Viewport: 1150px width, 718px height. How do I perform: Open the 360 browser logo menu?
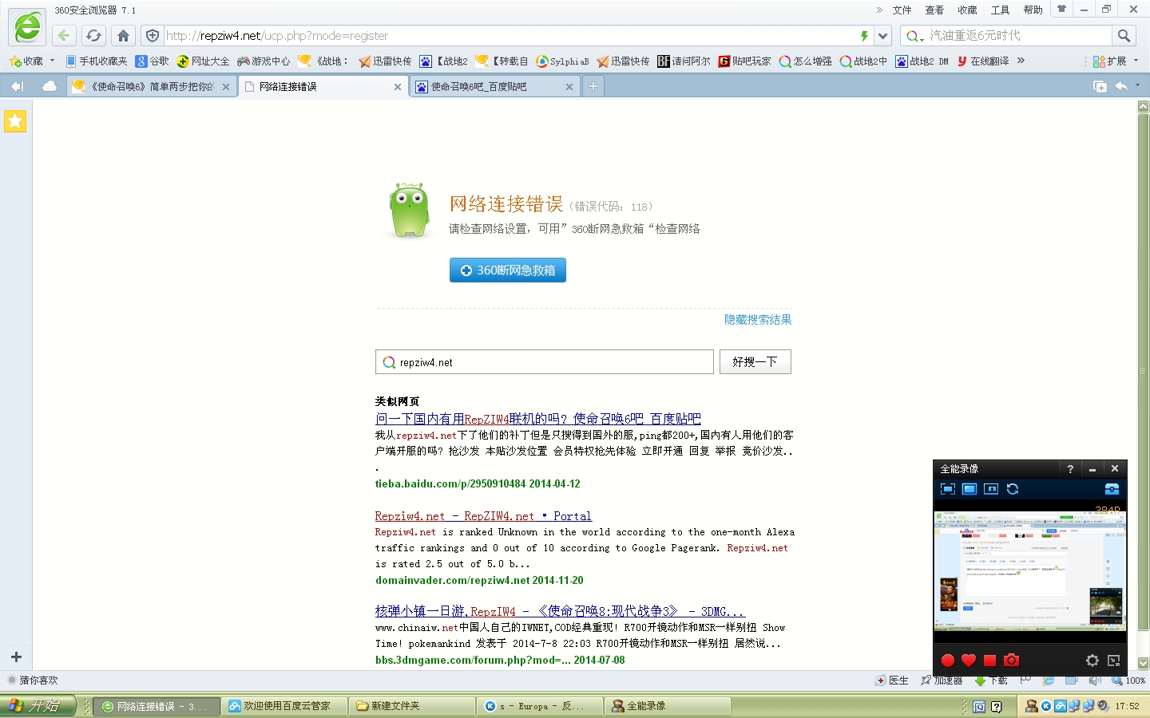[27, 27]
